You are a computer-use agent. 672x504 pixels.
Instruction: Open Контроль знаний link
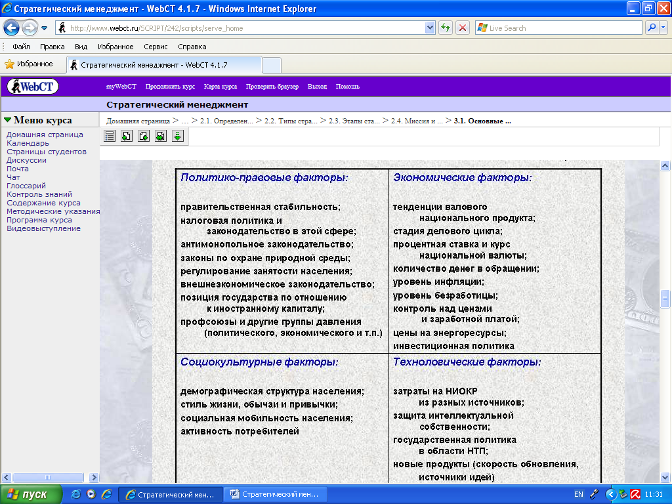pos(39,194)
